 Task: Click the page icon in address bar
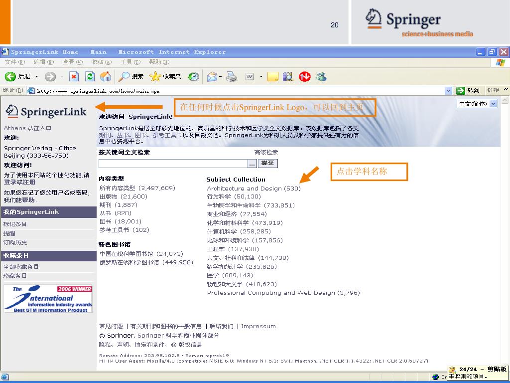[x=31, y=91]
